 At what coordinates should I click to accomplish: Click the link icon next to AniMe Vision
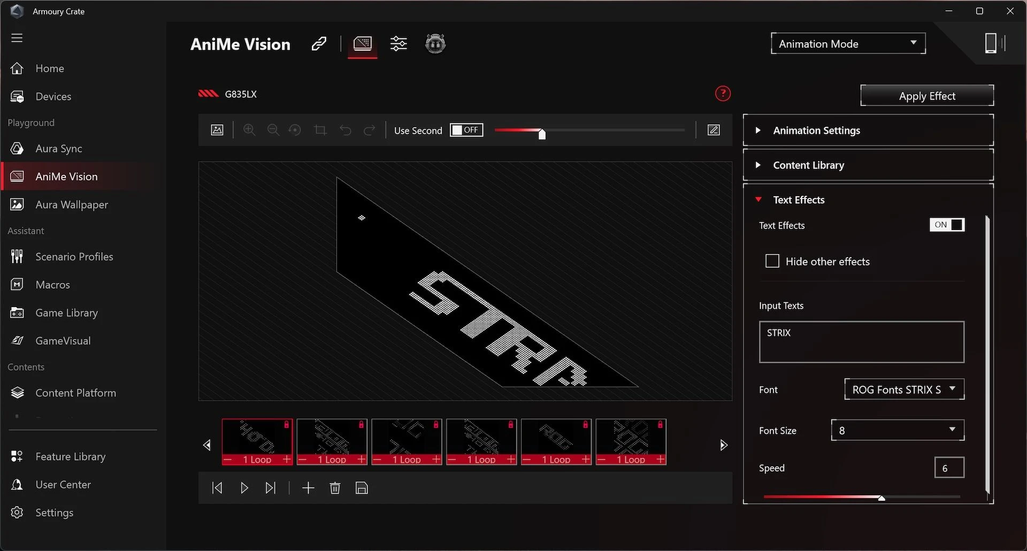(319, 44)
